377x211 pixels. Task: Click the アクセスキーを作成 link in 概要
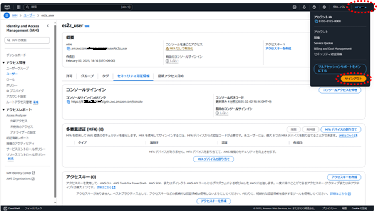coord(278,49)
